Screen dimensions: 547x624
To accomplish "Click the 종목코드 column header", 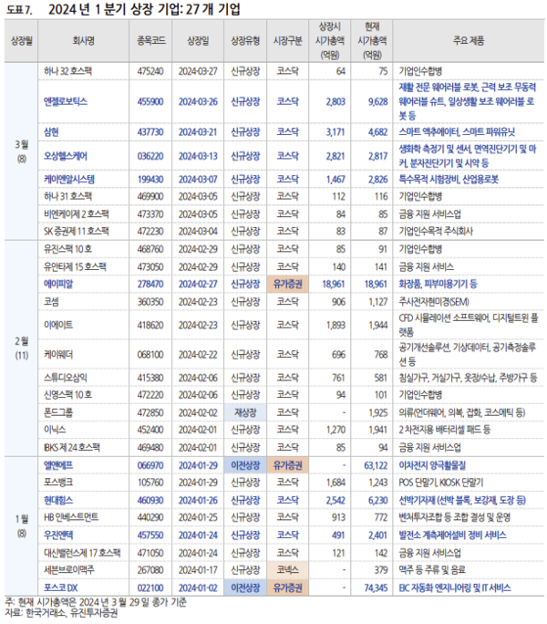I will (x=150, y=40).
